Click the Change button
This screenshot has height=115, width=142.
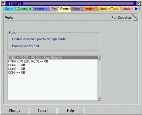pyautogui.click(x=15, y=111)
